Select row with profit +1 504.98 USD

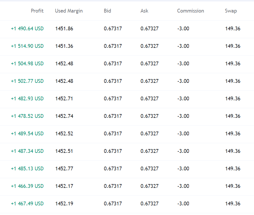(x=127, y=64)
